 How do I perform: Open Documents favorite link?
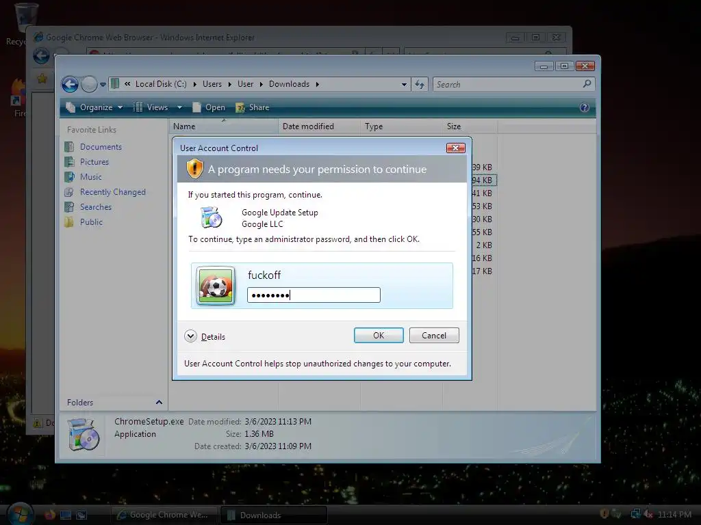101,147
